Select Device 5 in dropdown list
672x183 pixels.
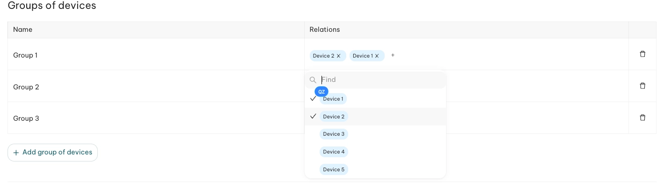click(375, 169)
